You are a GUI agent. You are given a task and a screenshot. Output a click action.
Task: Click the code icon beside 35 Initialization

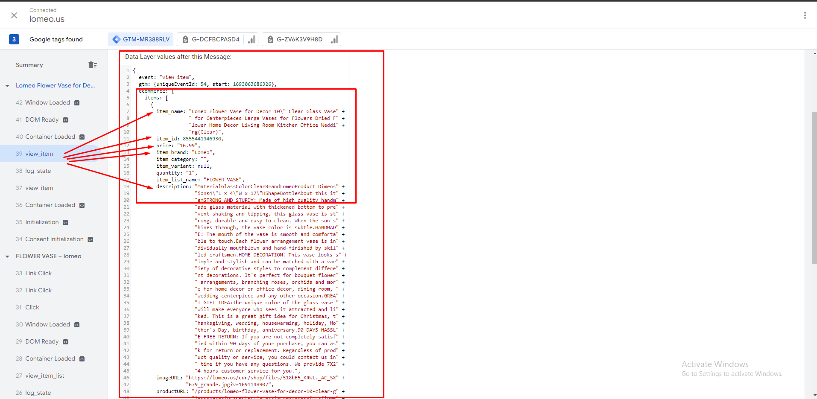[65, 222]
